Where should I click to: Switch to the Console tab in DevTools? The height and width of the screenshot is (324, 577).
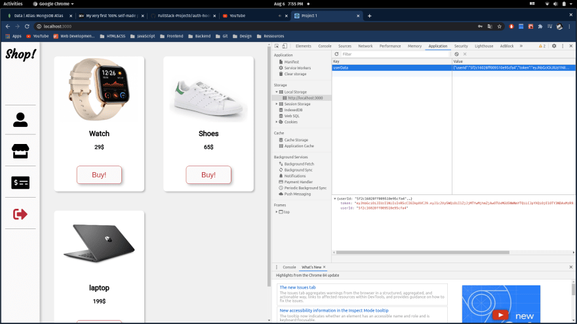click(325, 46)
